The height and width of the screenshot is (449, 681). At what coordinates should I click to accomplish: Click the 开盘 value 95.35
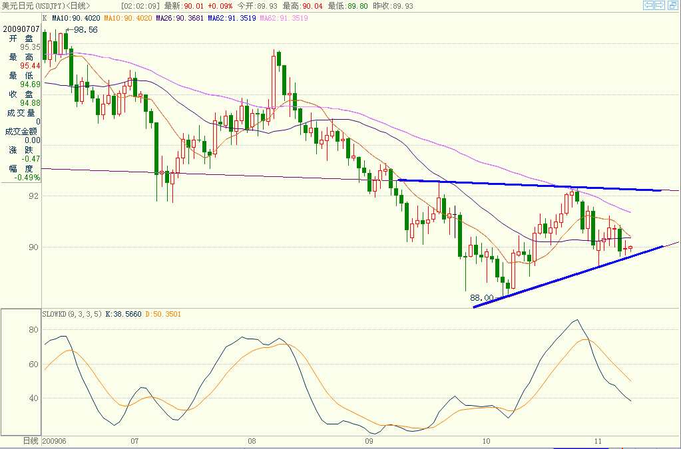(30, 47)
